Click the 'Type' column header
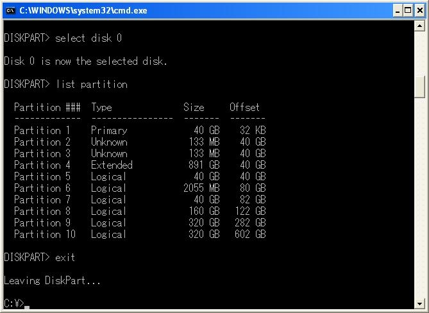The image size is (429, 313). click(101, 108)
